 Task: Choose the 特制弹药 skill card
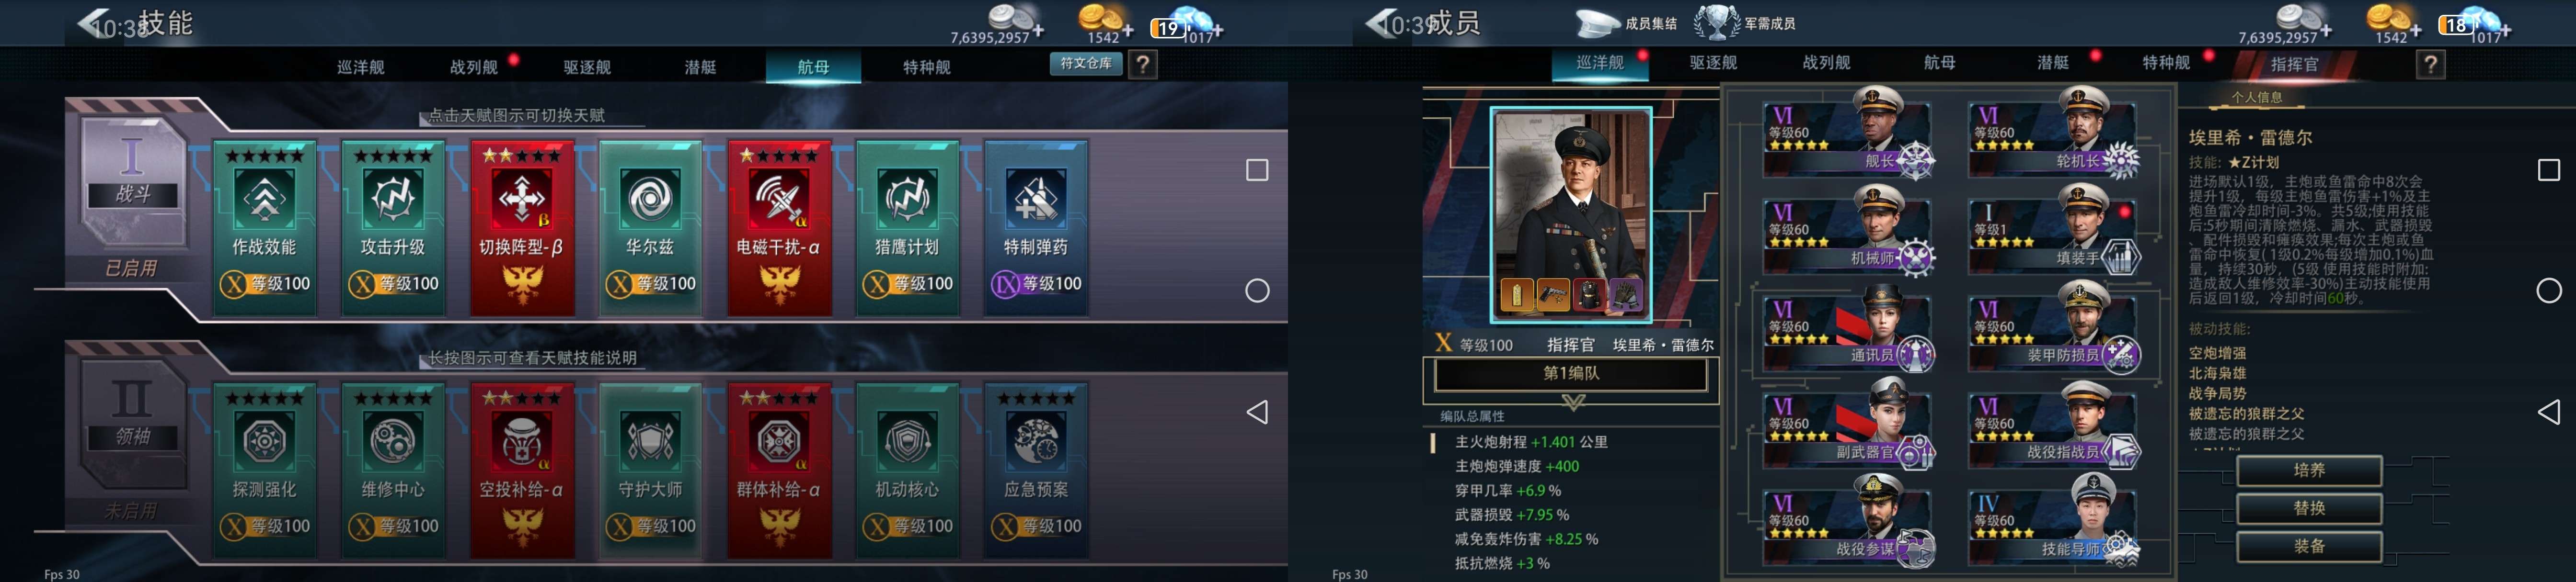tap(1036, 228)
